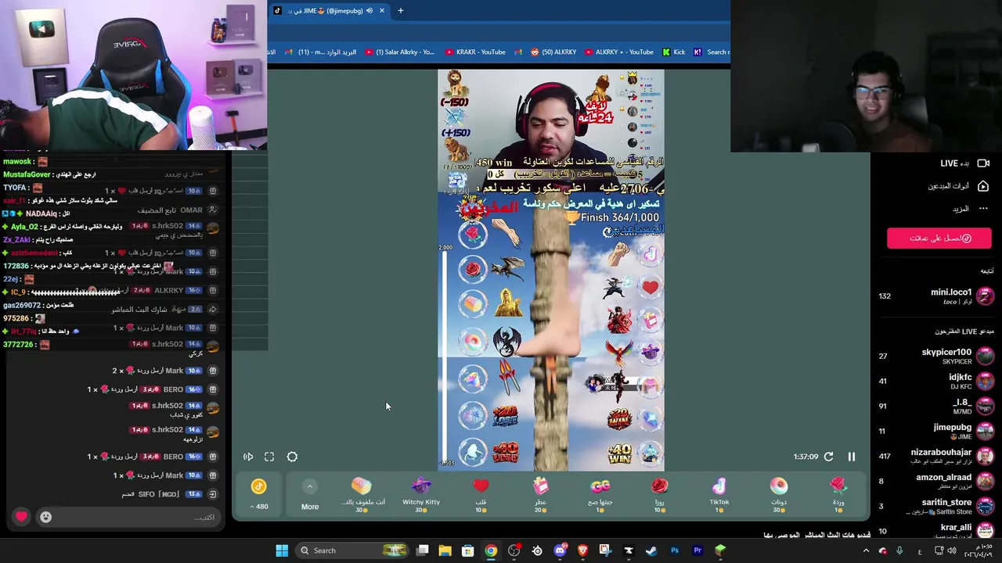
Task: Toggle theater mode icon beside fullscreen
Action: [248, 457]
